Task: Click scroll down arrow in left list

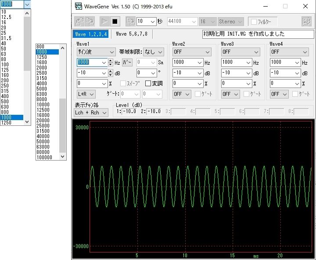Action: point(27,122)
